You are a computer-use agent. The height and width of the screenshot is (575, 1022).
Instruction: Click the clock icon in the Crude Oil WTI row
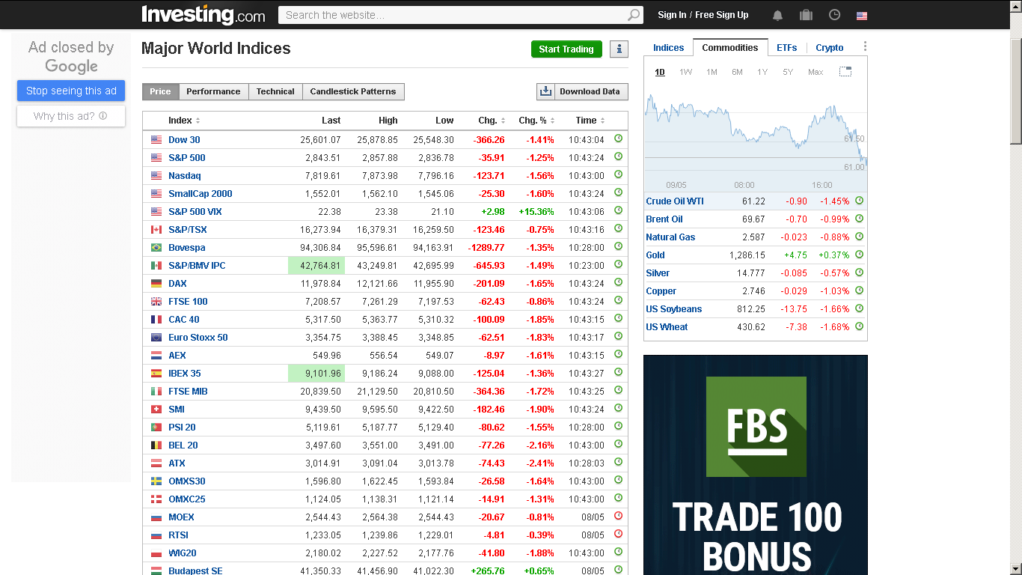[x=859, y=201]
